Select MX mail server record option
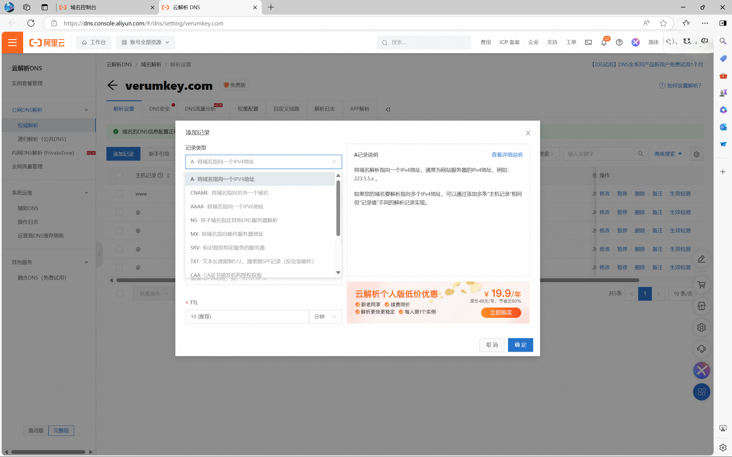The image size is (732, 457). tap(260, 234)
